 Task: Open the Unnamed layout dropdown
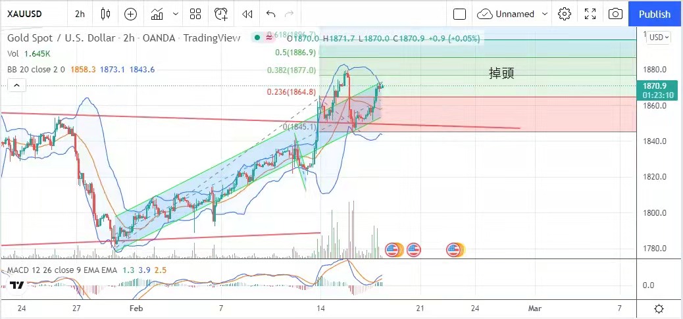(513, 14)
